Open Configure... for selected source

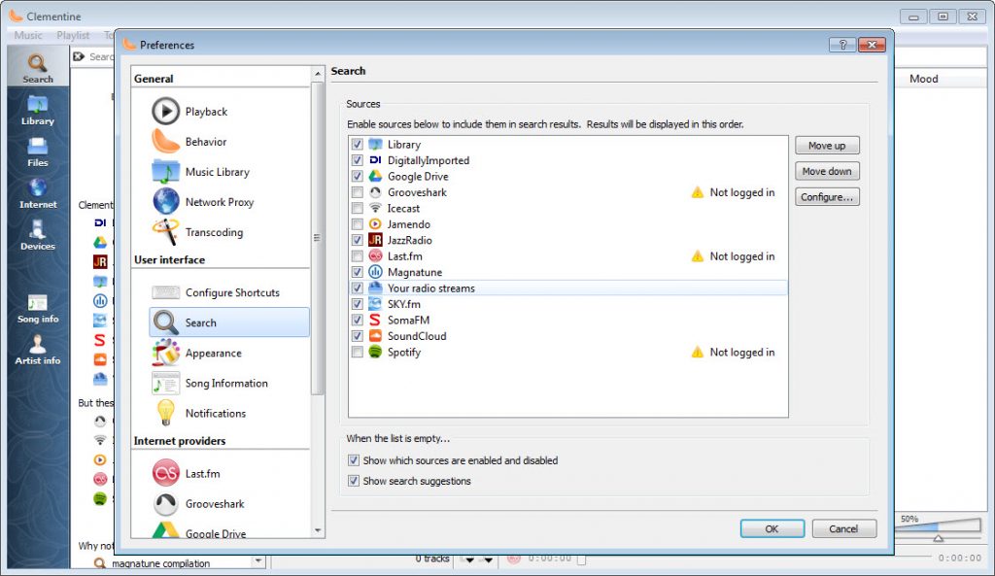[827, 196]
